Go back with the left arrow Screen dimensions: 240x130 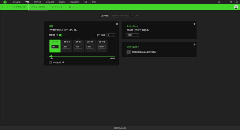tap(3, 7)
